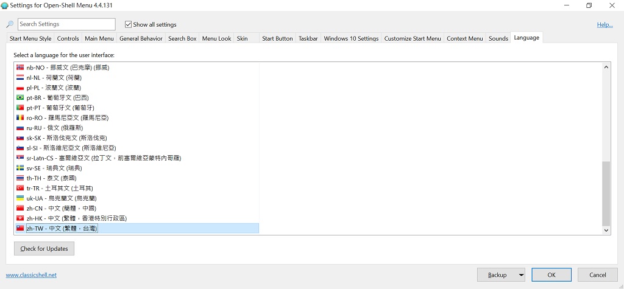Select the pl-PL language row text
The width and height of the screenshot is (624, 289).
point(54,88)
